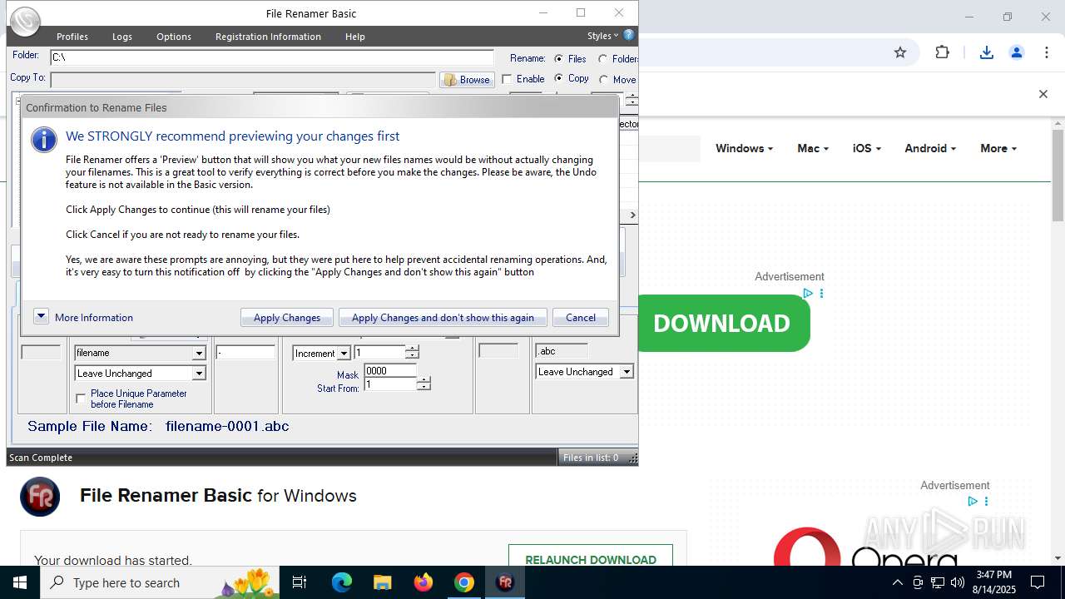Open Leave Unchanged dropdown under filename
This screenshot has width=1065, height=599.
pyautogui.click(x=199, y=374)
